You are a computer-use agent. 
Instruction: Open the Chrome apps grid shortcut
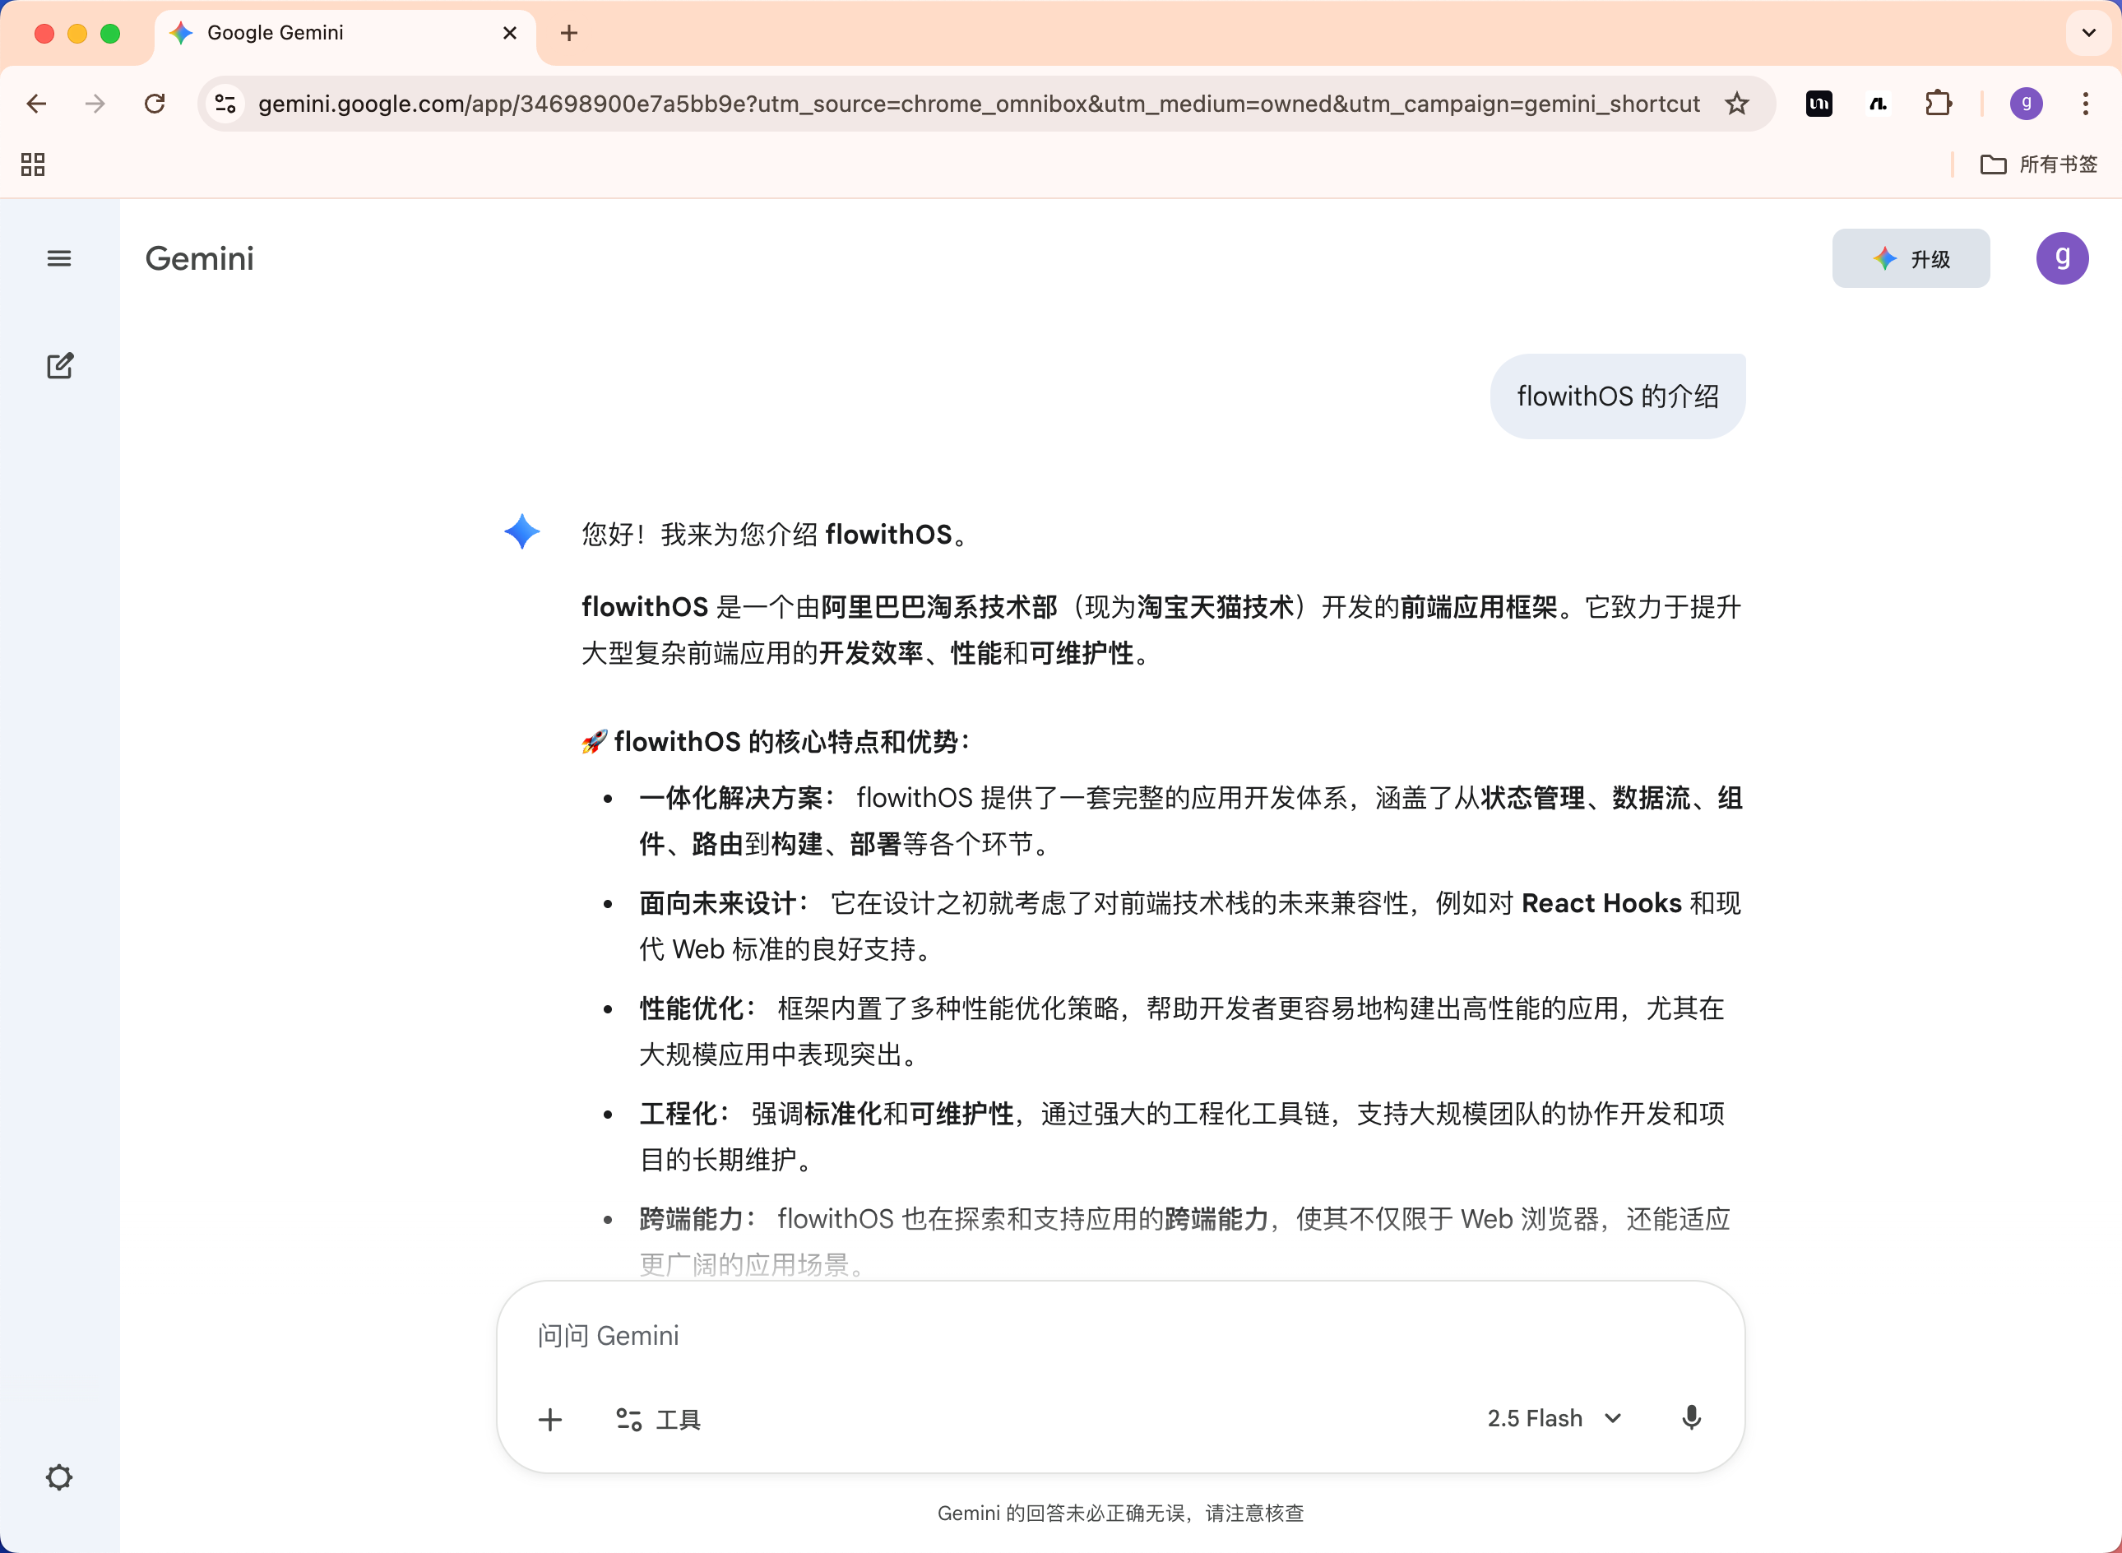coord(33,165)
